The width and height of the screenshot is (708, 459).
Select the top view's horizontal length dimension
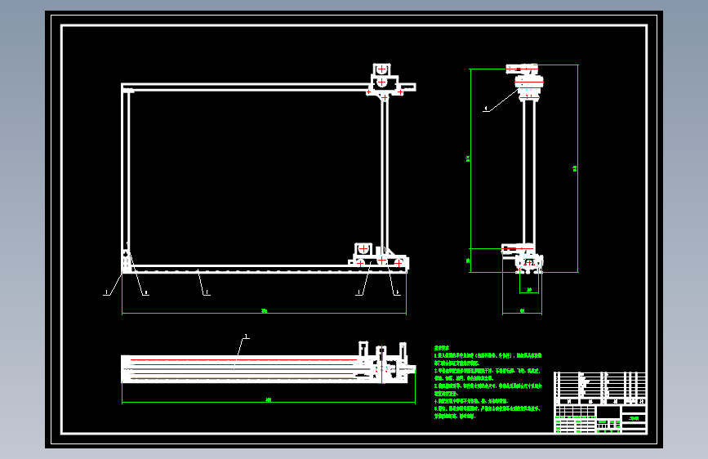pos(268,400)
